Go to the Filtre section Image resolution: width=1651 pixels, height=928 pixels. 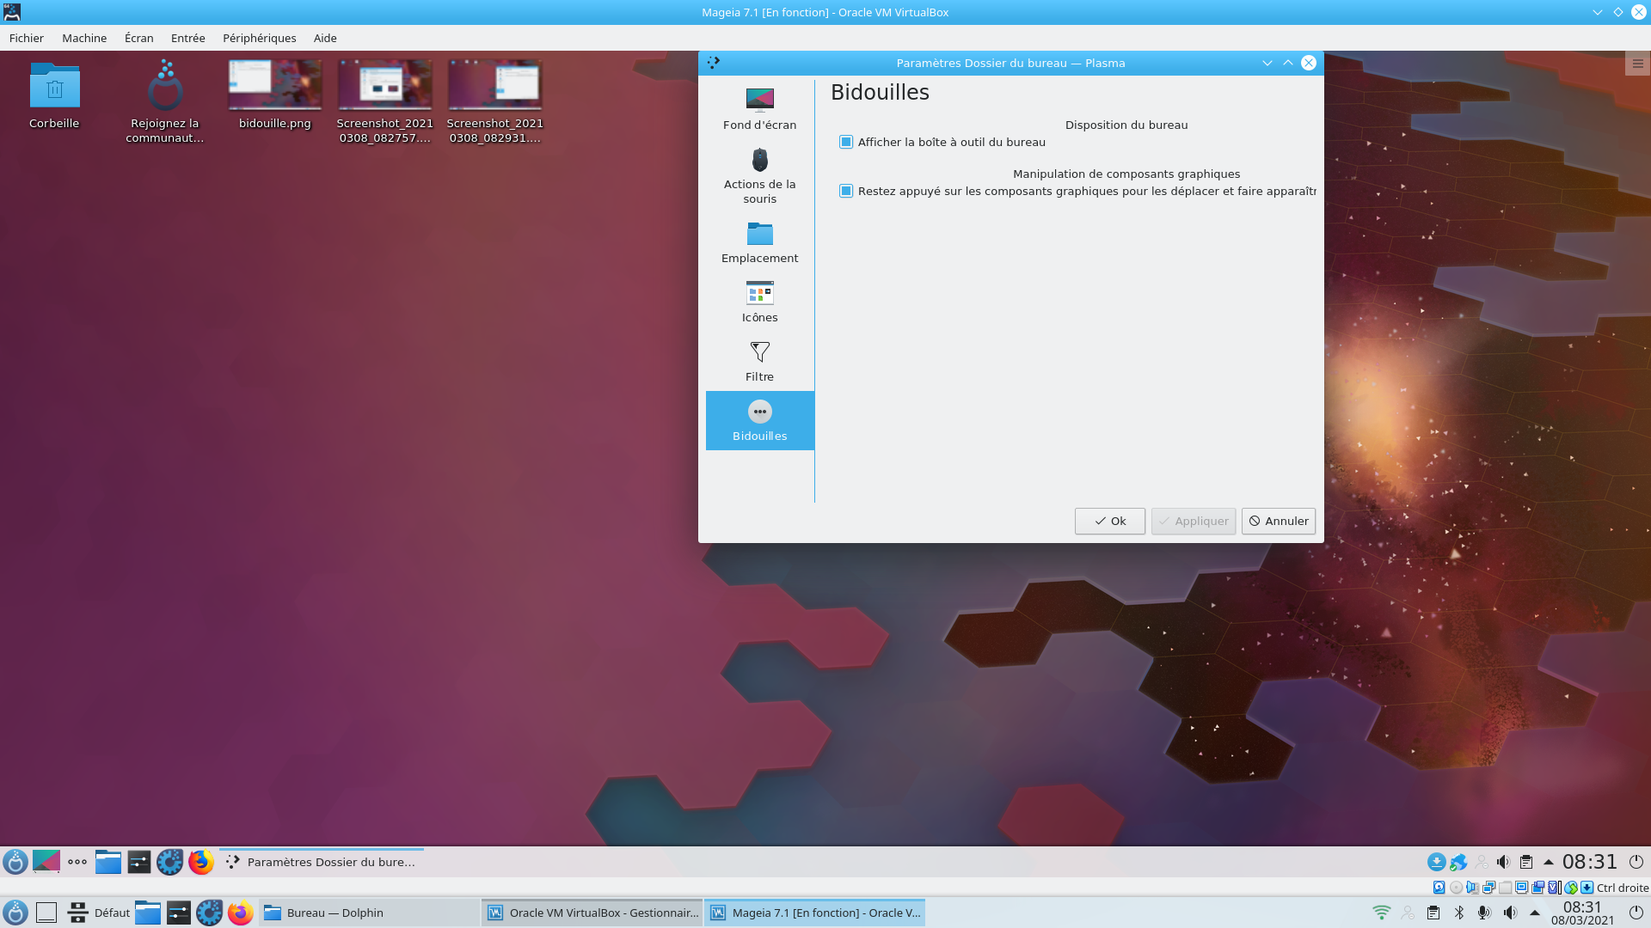pyautogui.click(x=759, y=361)
